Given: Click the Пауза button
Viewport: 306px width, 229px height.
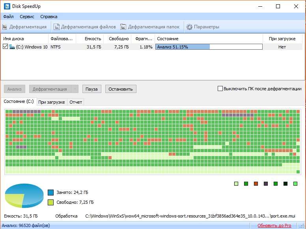Looking at the screenshot, I should tap(91, 89).
